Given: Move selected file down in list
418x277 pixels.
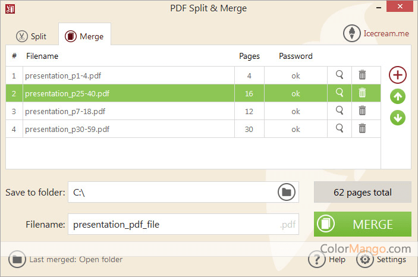Looking at the screenshot, I should 398,117.
